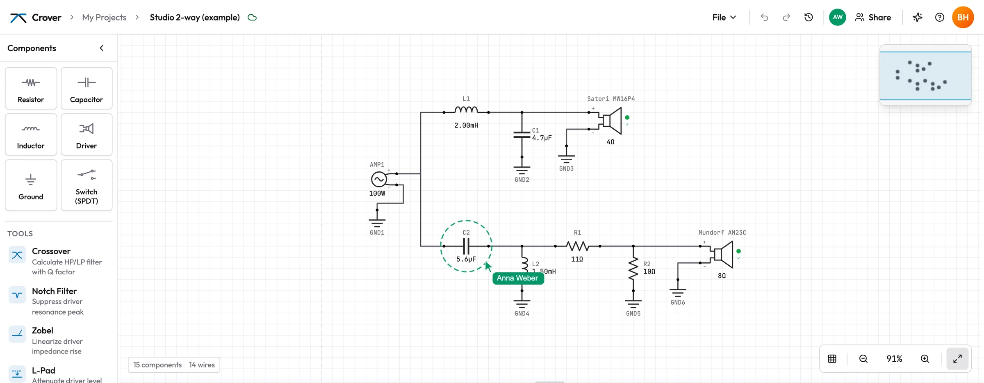Add a Switch (SPDT) component
984x383 pixels.
87,185
